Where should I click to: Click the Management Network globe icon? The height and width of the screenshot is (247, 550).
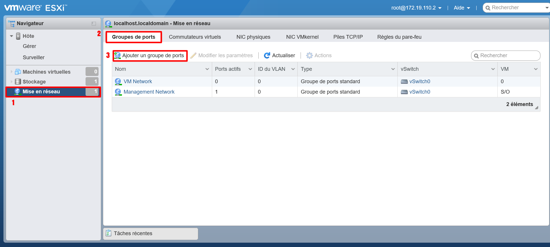[118, 92]
